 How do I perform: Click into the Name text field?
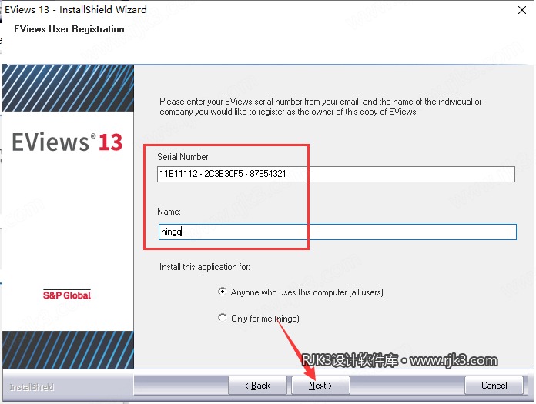(337, 232)
